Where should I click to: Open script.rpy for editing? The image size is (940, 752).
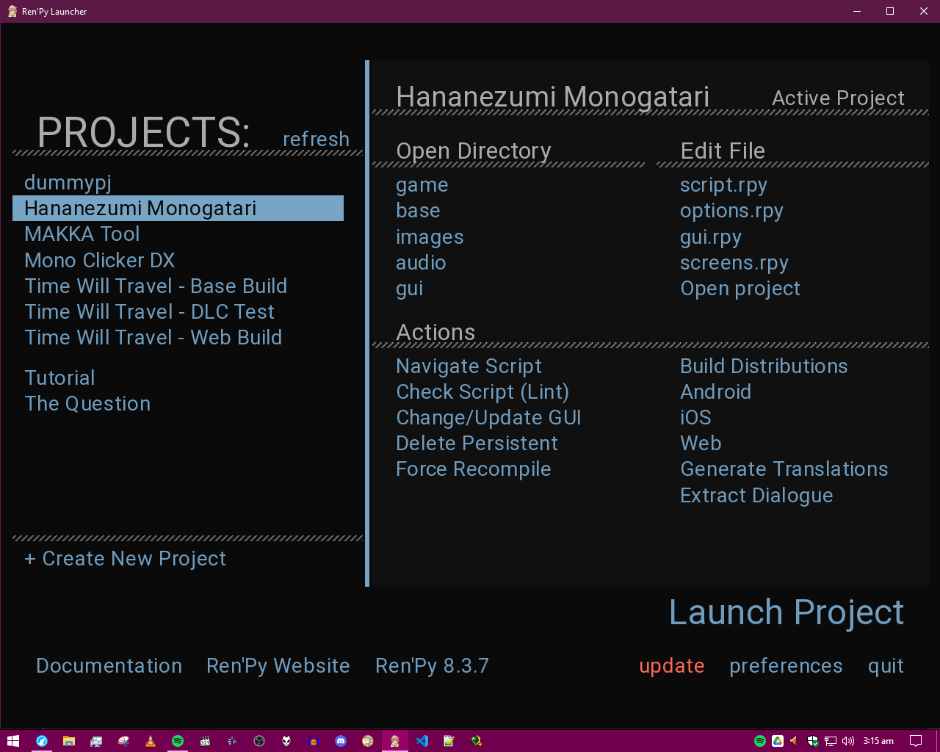point(723,185)
